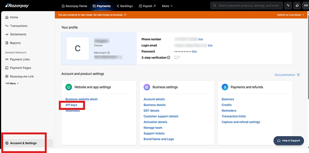Click the Website and app settings green icon
The height and width of the screenshot is (153, 309).
pyautogui.click(x=69, y=87)
